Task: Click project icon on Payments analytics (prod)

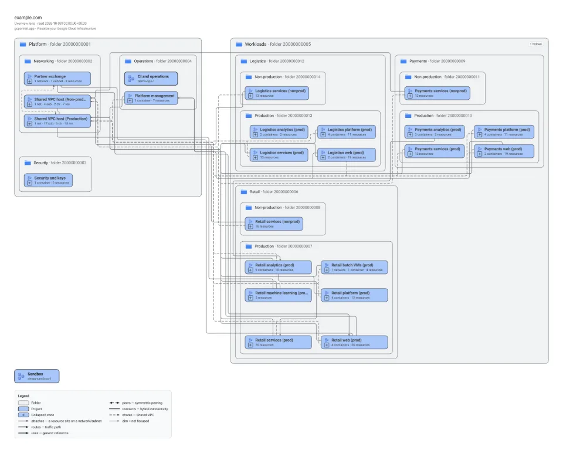Action: click(x=410, y=129)
